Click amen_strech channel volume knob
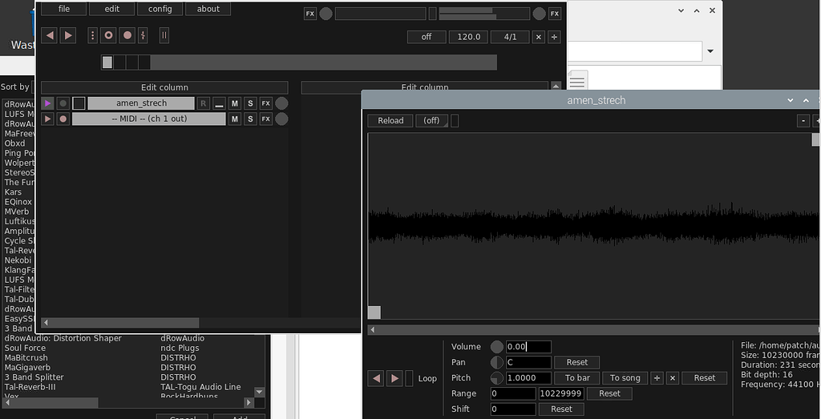This screenshot has height=419, width=821. (x=281, y=103)
